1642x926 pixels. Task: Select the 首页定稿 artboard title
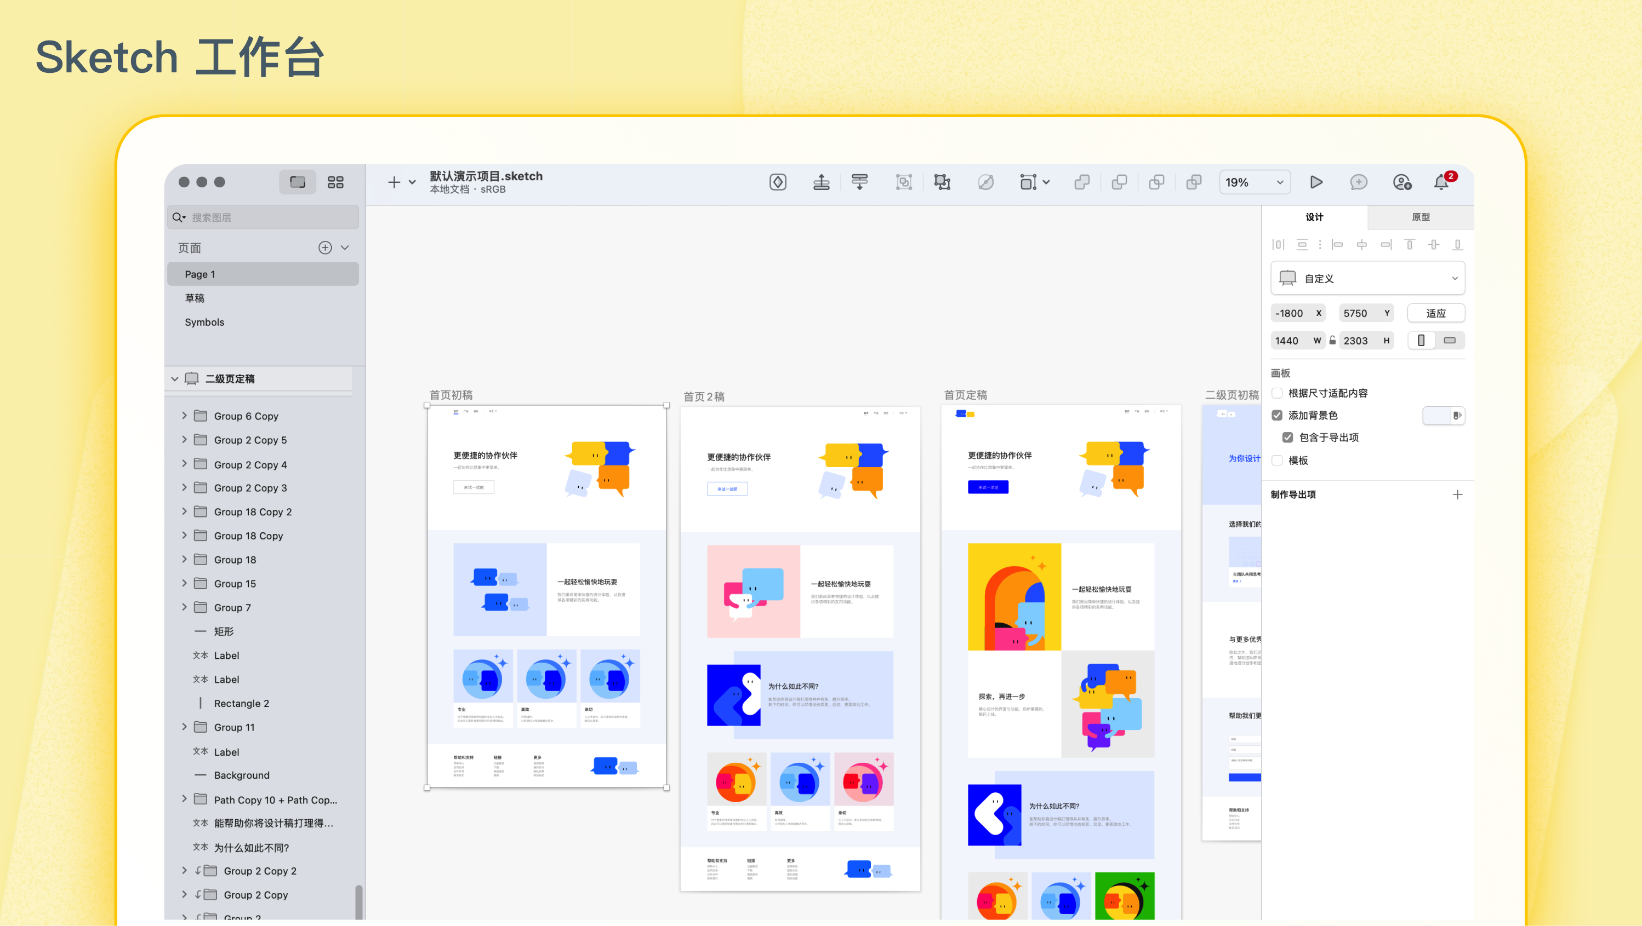965,395
